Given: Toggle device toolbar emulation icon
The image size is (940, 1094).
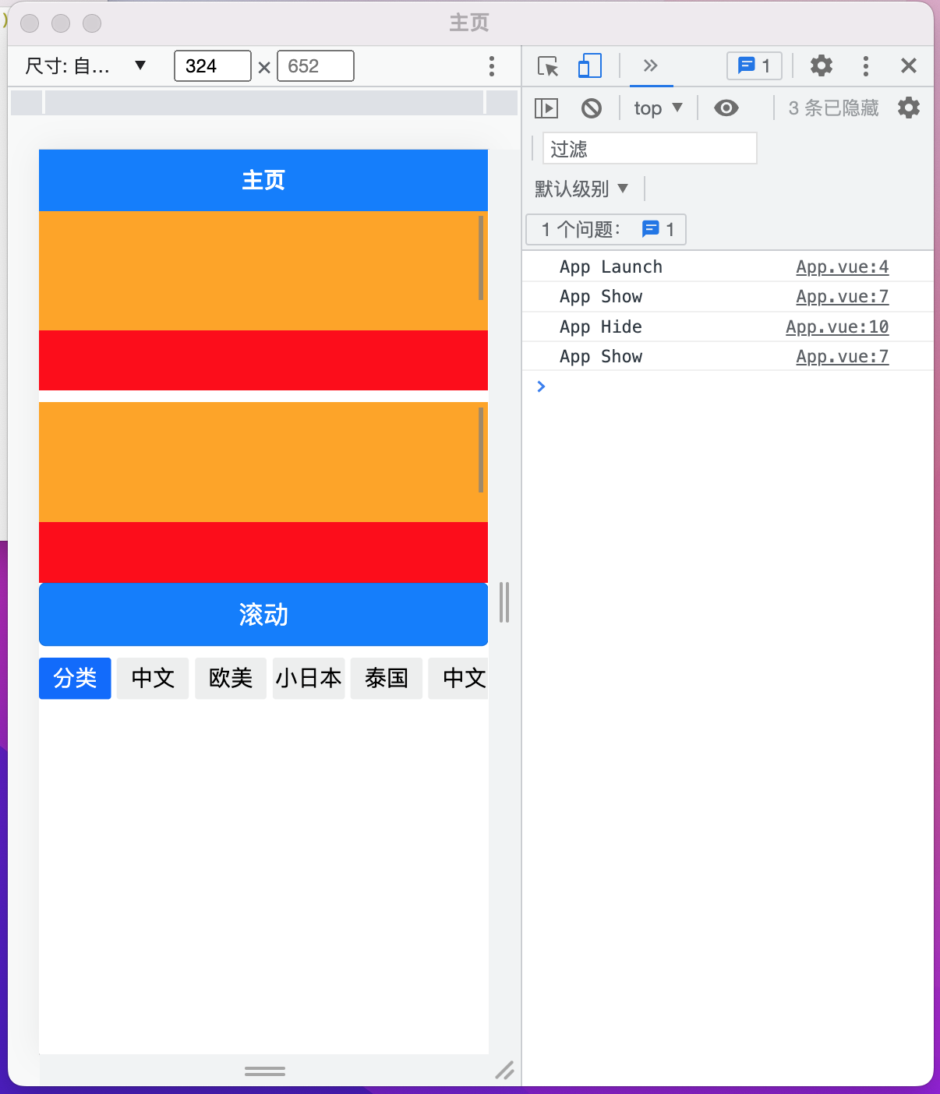Looking at the screenshot, I should 590,66.
